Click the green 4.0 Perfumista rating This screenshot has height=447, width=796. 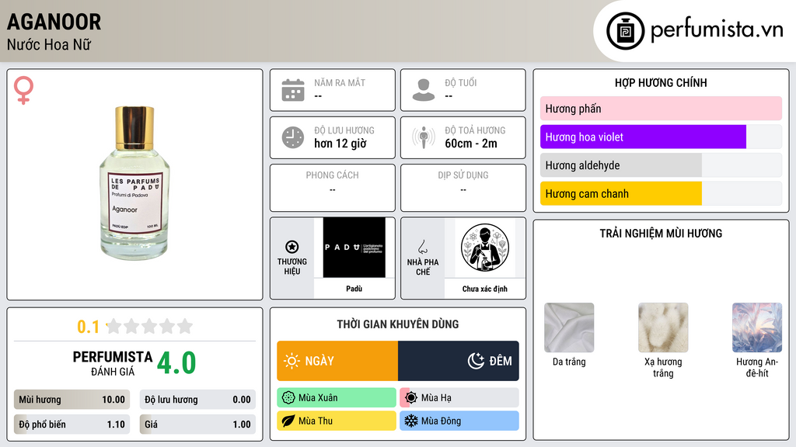tap(176, 363)
